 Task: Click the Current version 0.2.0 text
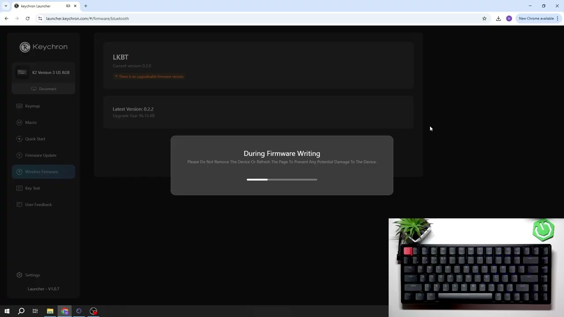click(132, 66)
